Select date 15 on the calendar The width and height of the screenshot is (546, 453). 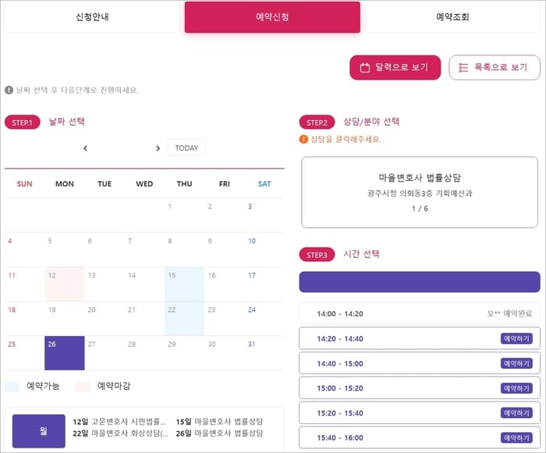(x=184, y=284)
